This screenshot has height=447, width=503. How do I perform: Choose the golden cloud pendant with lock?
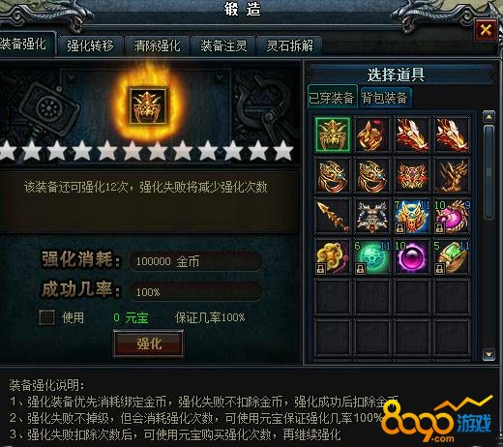(333, 257)
